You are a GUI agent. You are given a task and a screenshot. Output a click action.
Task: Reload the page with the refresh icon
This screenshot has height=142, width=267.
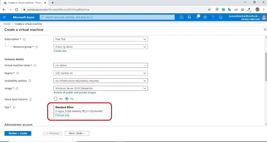(x=16, y=10)
